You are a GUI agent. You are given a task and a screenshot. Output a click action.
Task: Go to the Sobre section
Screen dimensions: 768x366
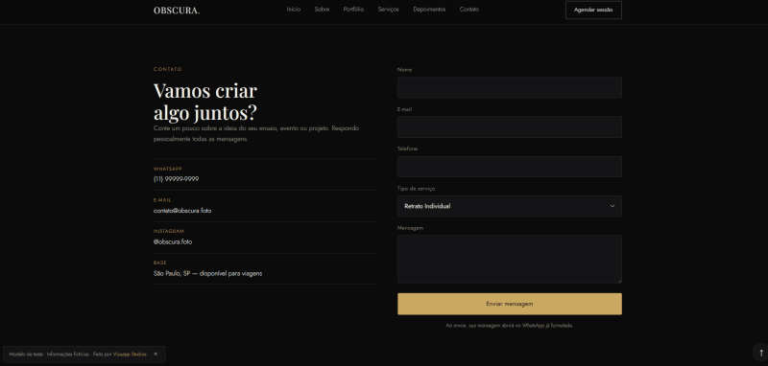point(322,10)
